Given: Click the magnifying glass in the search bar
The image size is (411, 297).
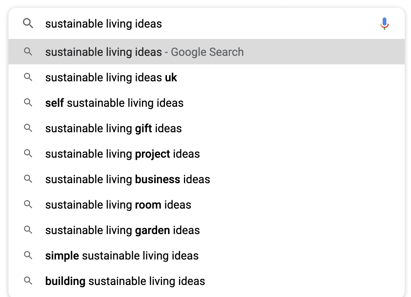Looking at the screenshot, I should pyautogui.click(x=28, y=24).
